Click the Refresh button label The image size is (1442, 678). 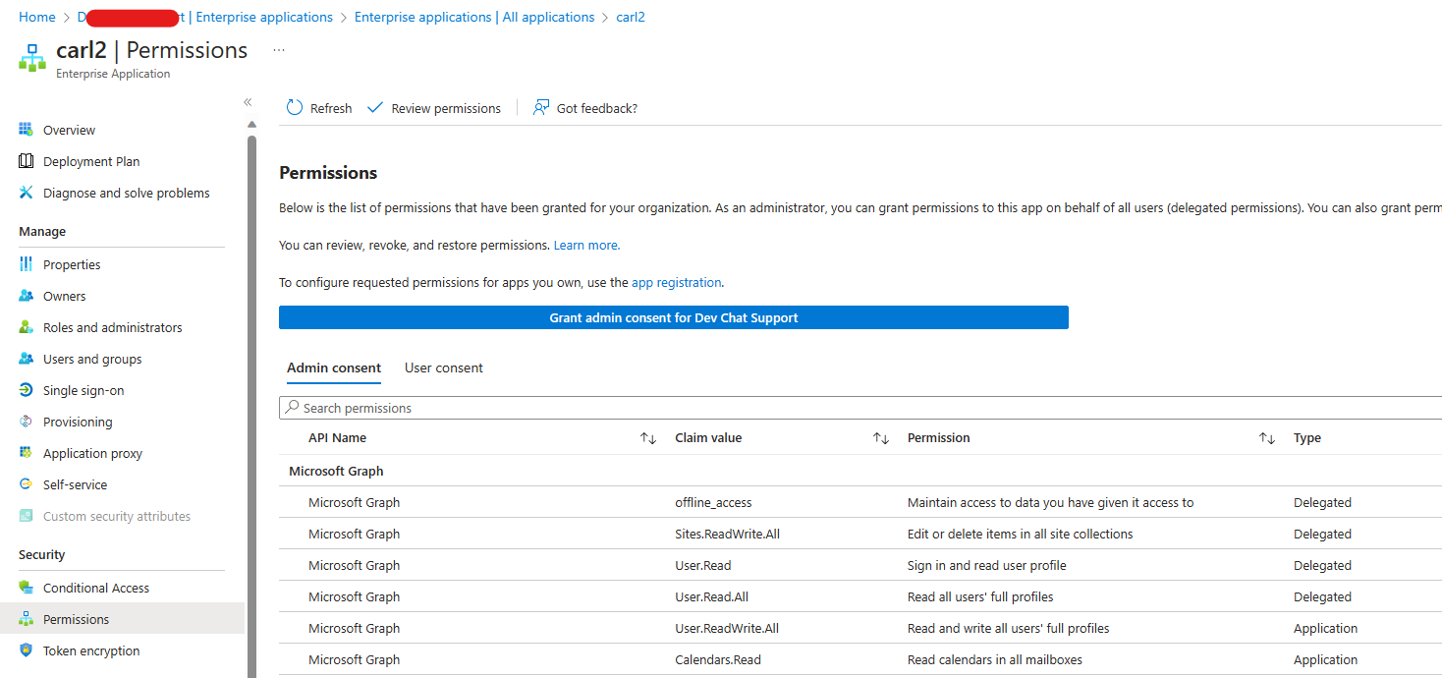click(x=331, y=108)
